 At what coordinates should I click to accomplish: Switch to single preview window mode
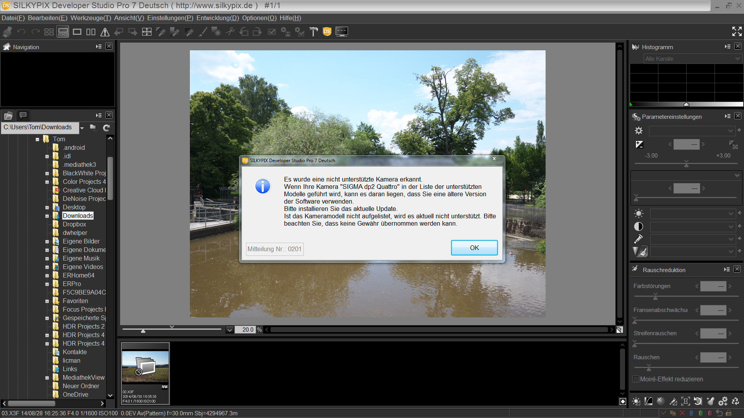pos(77,32)
